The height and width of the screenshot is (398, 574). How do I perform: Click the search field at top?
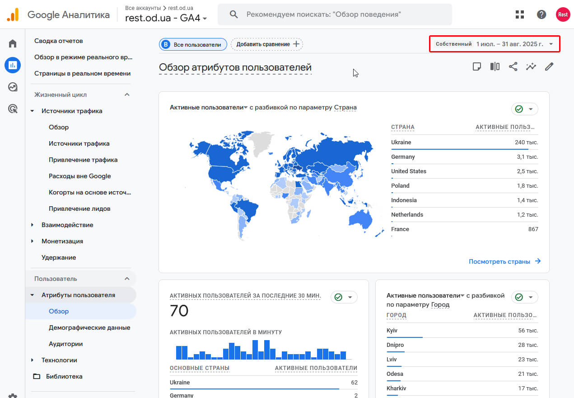pos(334,14)
